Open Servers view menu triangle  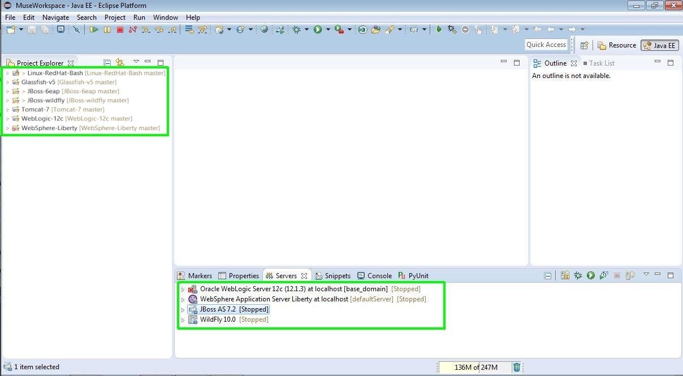646,275
